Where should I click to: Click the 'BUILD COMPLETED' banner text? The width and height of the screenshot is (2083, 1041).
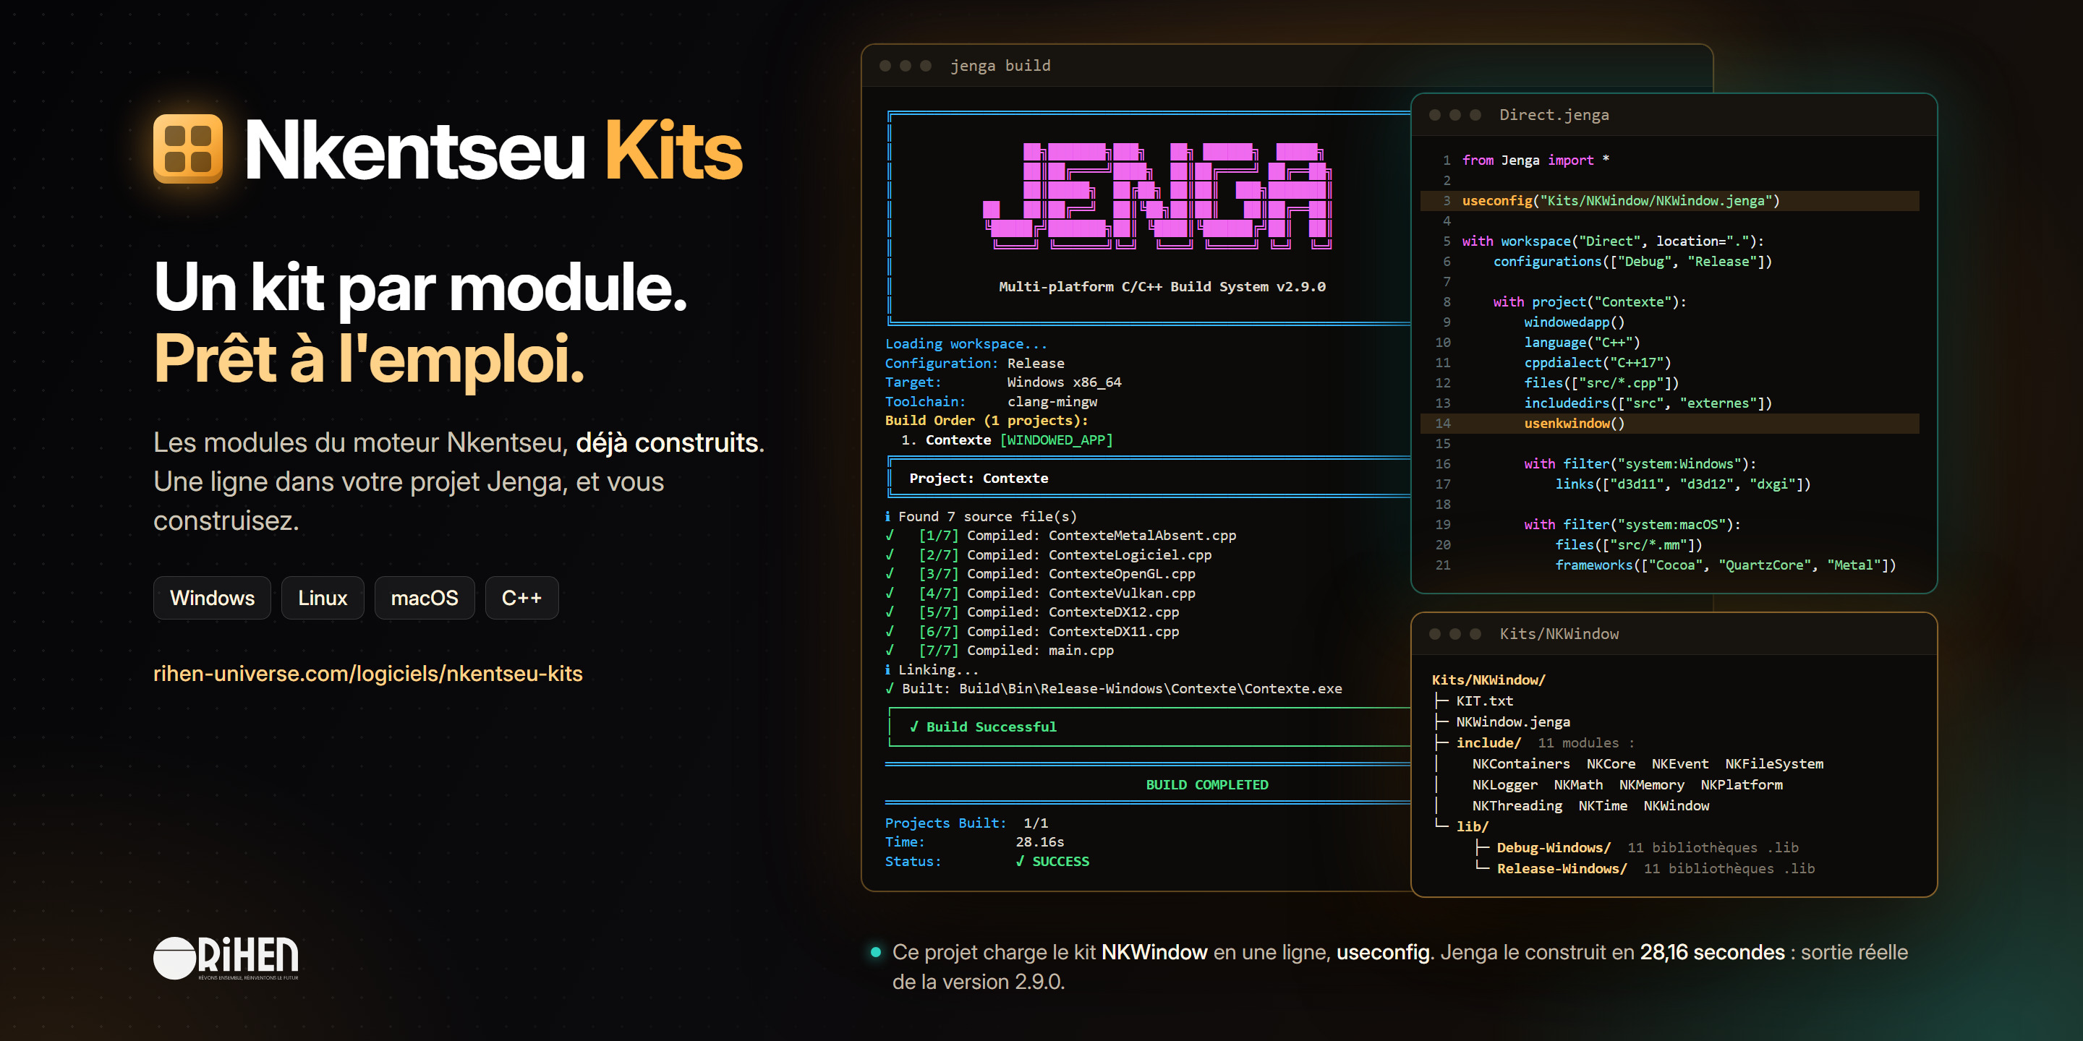pos(1206,785)
